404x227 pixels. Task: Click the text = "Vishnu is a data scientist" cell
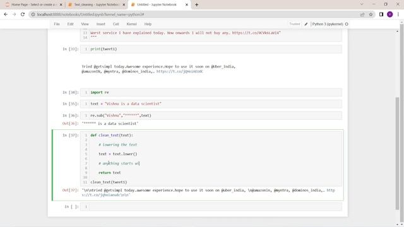[x=211, y=103]
